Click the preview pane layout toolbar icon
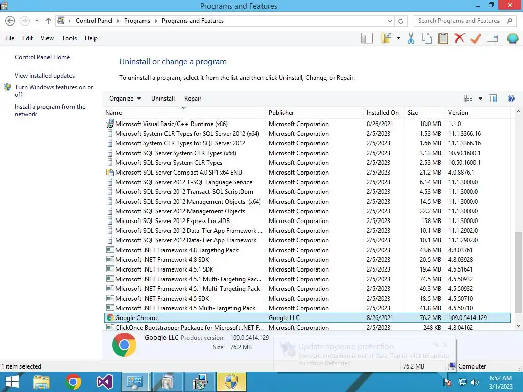Screen dimensions: 523x392 pos(367,38)
